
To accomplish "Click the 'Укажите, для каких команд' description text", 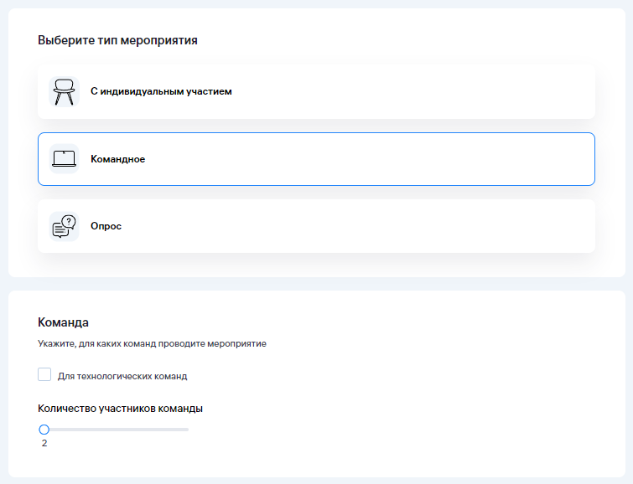I will [152, 343].
